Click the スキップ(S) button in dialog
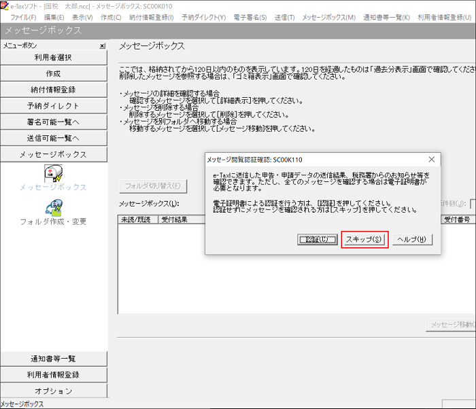 [x=364, y=239]
